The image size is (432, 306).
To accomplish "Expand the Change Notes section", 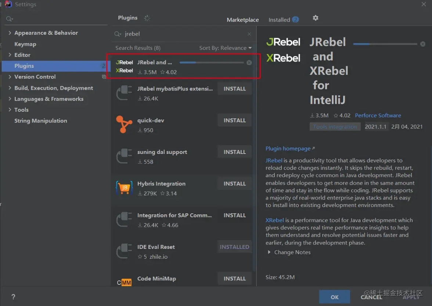I will (269, 252).
